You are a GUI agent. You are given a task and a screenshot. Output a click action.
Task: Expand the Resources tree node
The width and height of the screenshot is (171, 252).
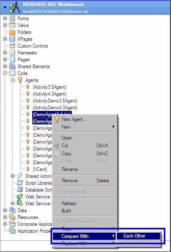click(5, 217)
